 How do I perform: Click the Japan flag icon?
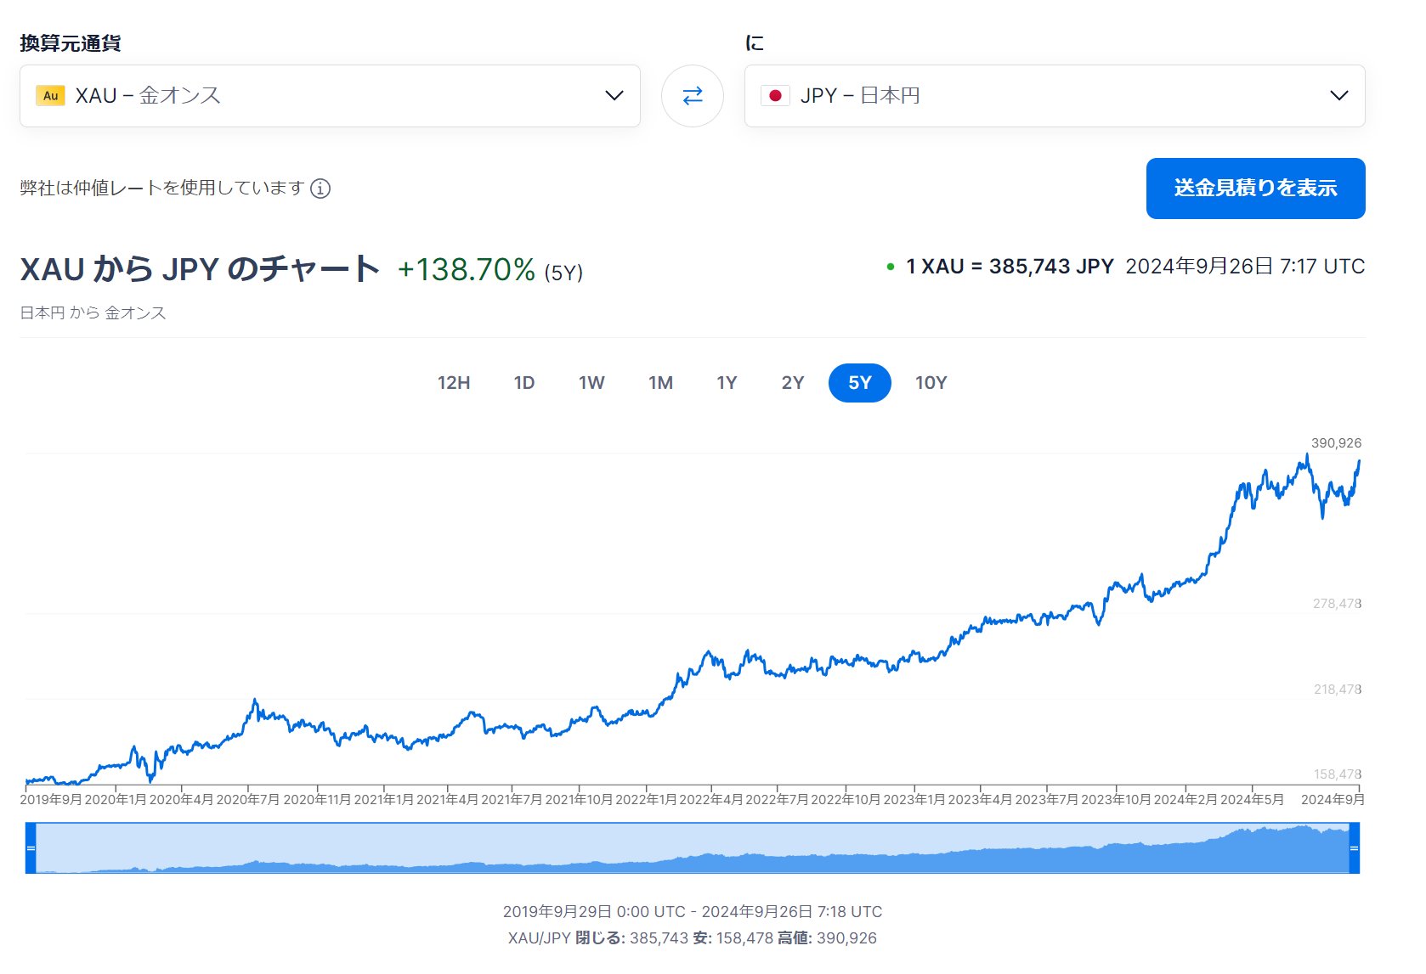point(775,96)
